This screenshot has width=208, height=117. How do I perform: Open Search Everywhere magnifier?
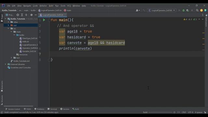coord(197,10)
